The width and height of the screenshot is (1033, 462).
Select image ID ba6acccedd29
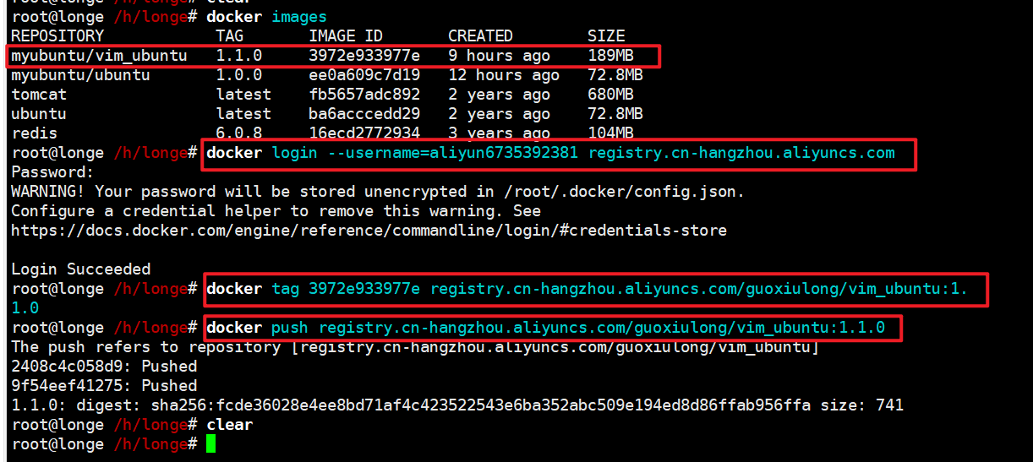pos(364,114)
